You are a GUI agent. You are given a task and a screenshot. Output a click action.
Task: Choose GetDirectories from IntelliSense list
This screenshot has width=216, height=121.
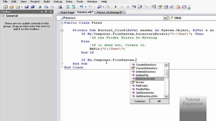tap(145, 93)
